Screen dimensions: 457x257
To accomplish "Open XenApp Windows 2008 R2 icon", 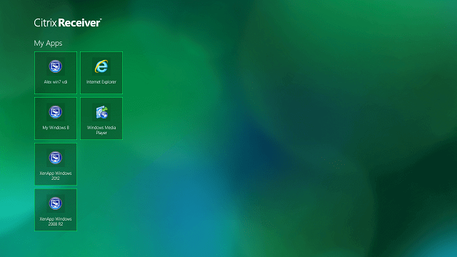I will pos(56,203).
